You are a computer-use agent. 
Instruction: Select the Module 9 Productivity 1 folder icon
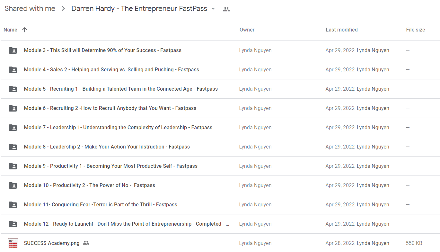13,166
